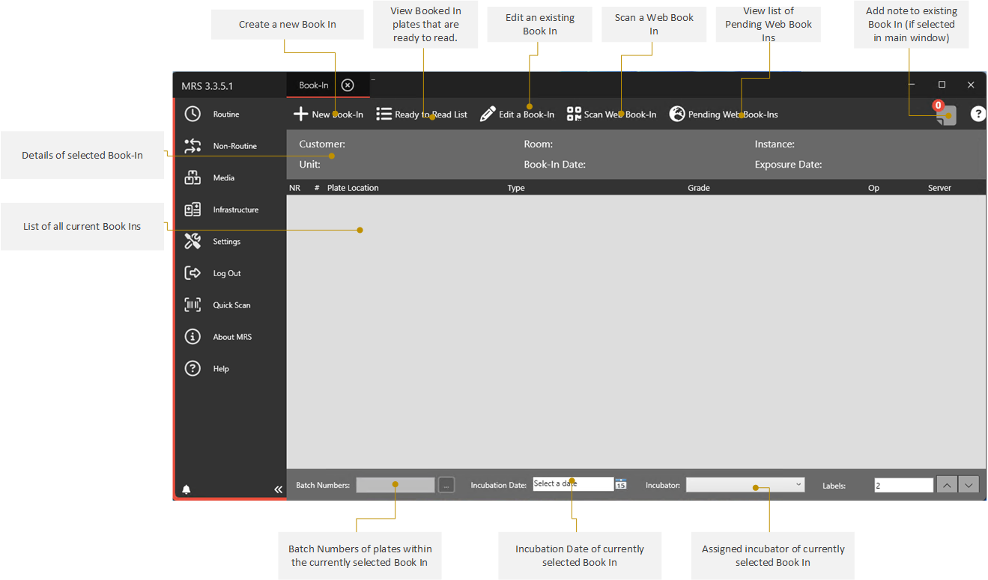Open the About MRS info icon
Image resolution: width=988 pixels, height=580 pixels.
coord(193,337)
